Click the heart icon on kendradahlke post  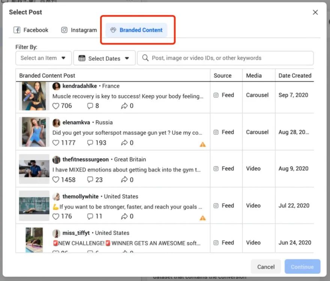tap(56, 106)
